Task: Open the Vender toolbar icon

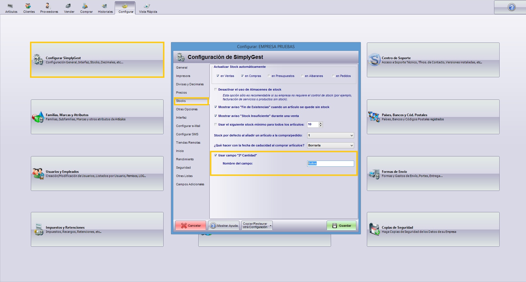Action: point(69,8)
